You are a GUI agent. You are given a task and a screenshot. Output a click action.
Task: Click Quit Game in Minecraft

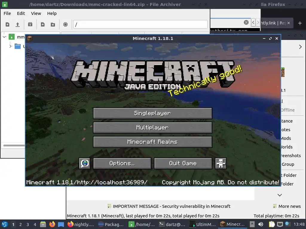point(183,163)
